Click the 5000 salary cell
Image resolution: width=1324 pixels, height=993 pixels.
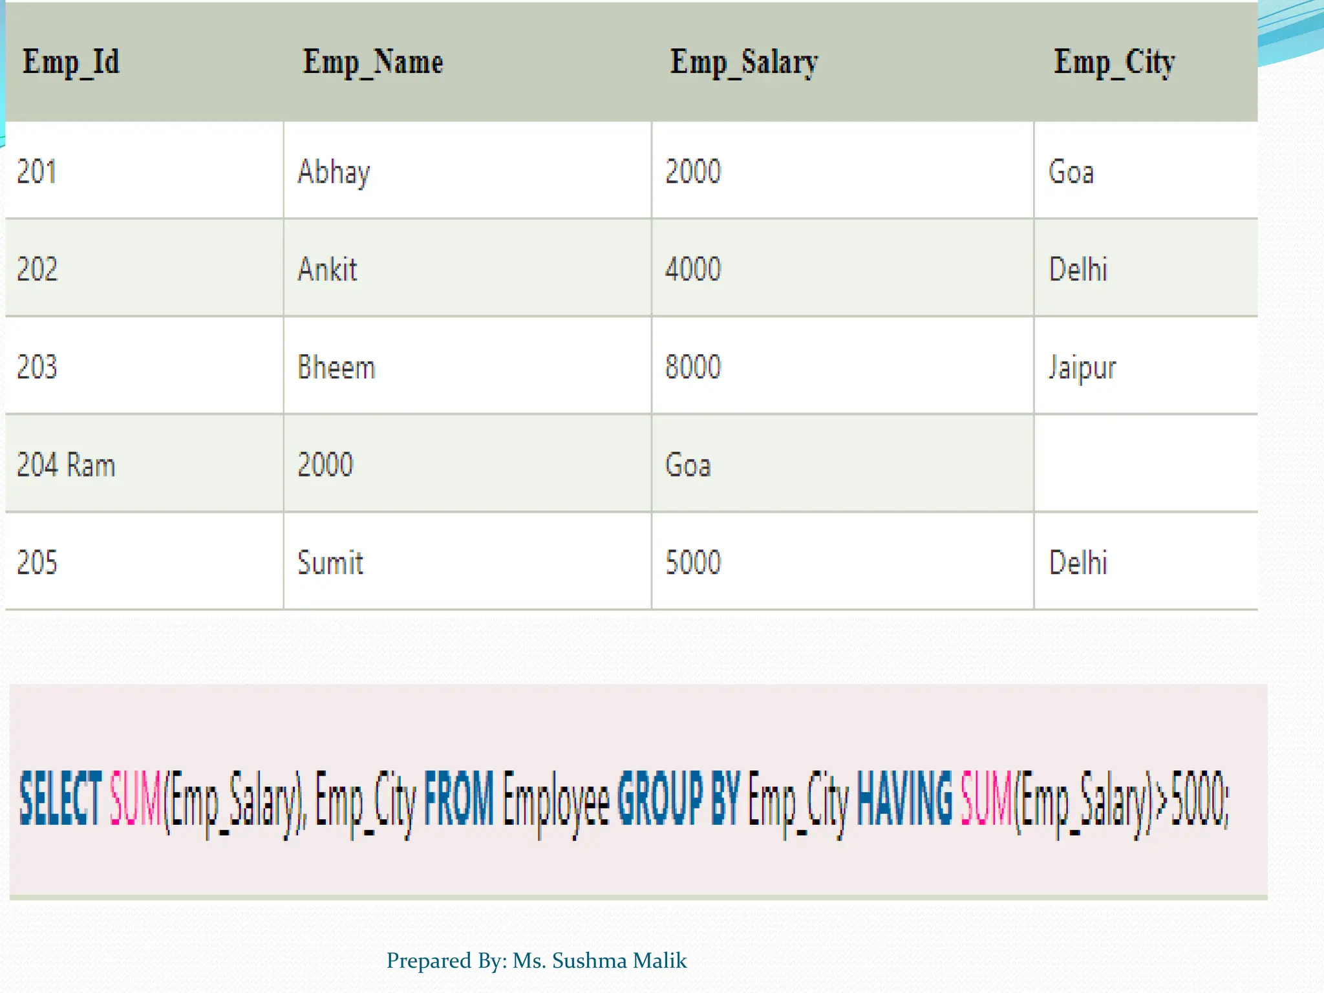click(693, 562)
